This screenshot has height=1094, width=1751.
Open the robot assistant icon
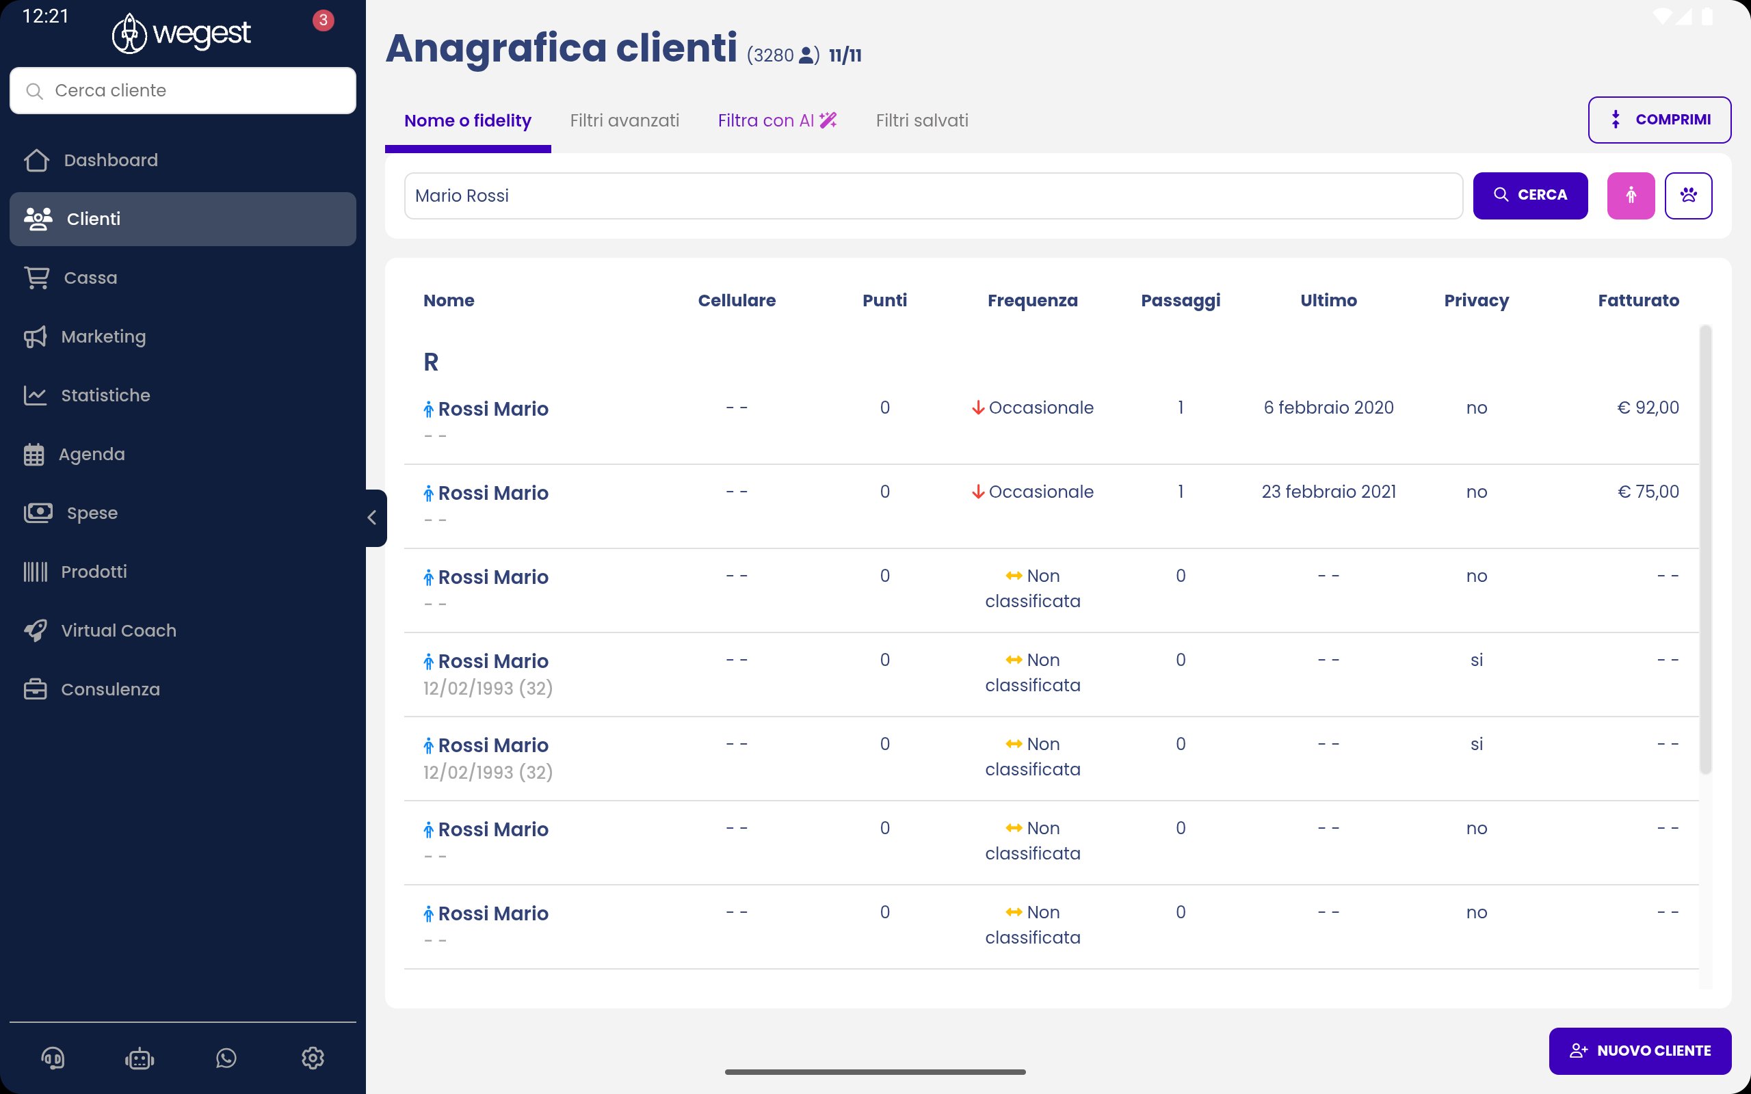point(140,1058)
